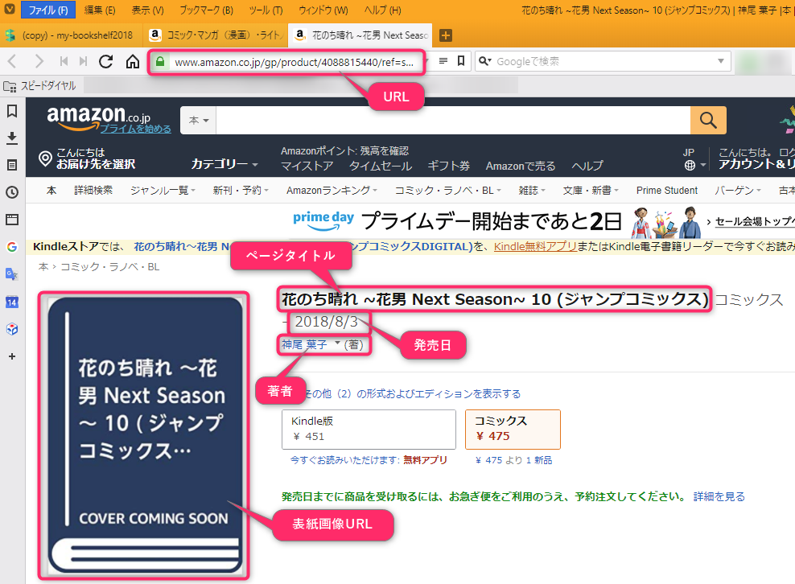Image resolution: width=795 pixels, height=584 pixels.
Task: Open the new tab plus button
Action: click(x=445, y=35)
